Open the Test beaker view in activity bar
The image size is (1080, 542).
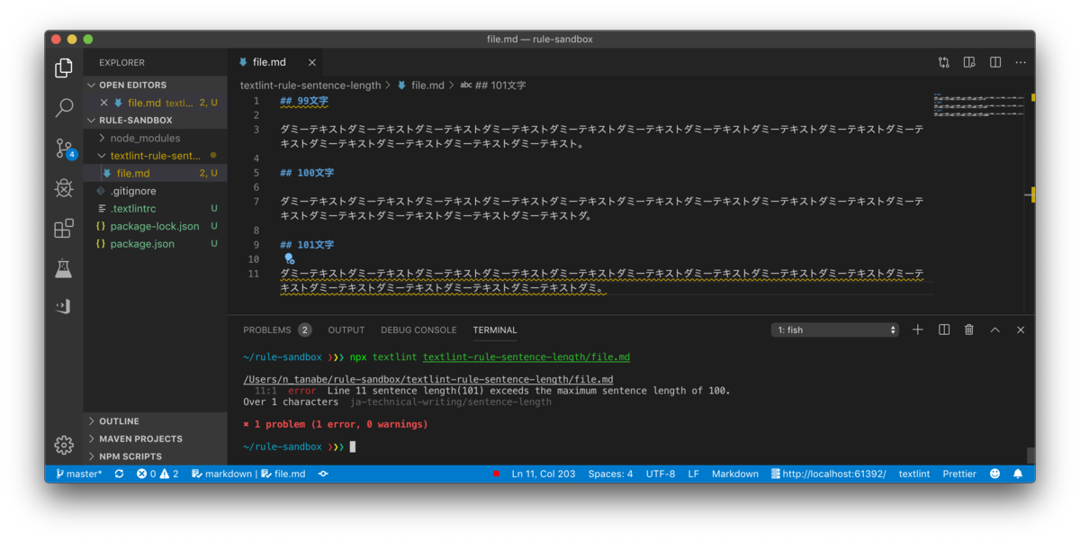click(64, 268)
